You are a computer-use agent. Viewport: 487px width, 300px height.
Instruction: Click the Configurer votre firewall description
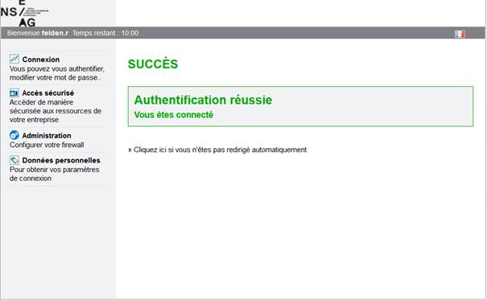coord(47,145)
